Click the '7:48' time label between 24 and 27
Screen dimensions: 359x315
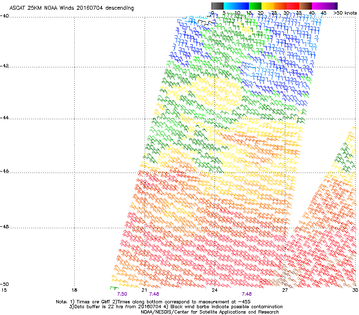click(246, 294)
